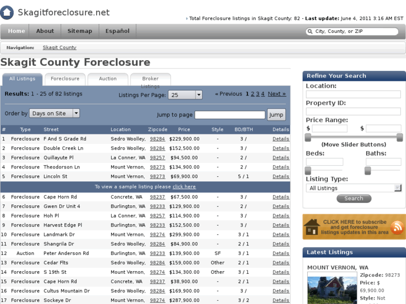Click zipcode 98274 in the Landmark Dr row
The image size is (406, 304).
[x=157, y=235]
